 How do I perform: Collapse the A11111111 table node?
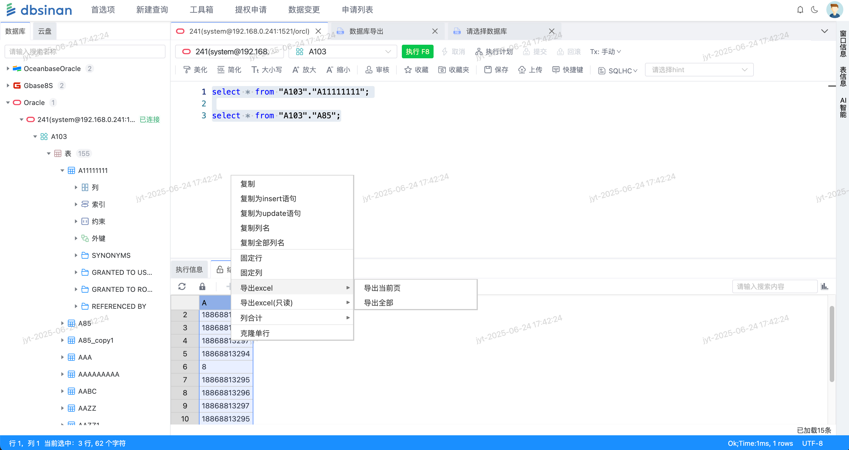62,171
